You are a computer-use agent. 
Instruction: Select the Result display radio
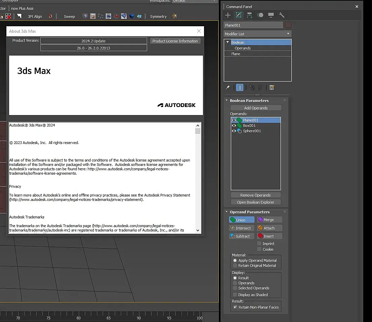[235, 278]
